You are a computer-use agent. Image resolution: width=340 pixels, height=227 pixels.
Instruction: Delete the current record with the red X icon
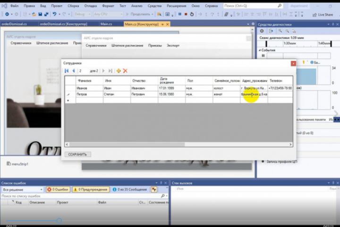[125, 71]
